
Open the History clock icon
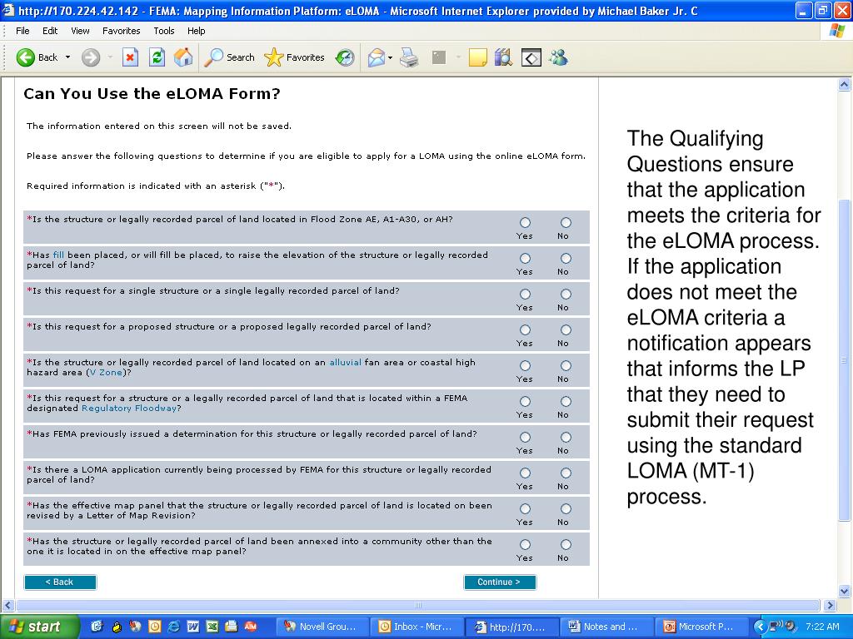tap(345, 57)
